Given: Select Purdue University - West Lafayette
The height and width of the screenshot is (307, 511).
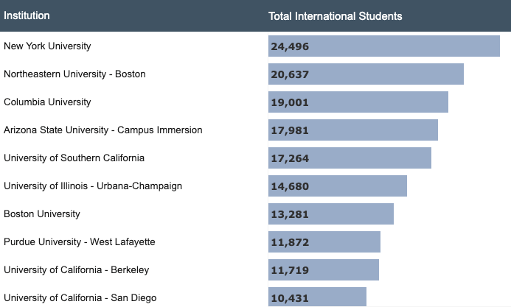Looking at the screenshot, I should (x=80, y=241).
